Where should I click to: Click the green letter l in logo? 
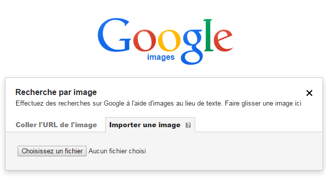pos(209,35)
